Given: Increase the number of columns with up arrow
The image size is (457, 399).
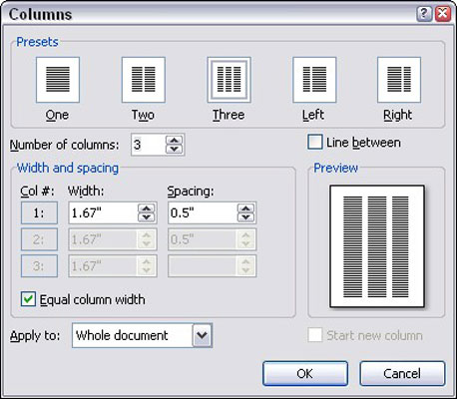Looking at the screenshot, I should click(x=175, y=140).
